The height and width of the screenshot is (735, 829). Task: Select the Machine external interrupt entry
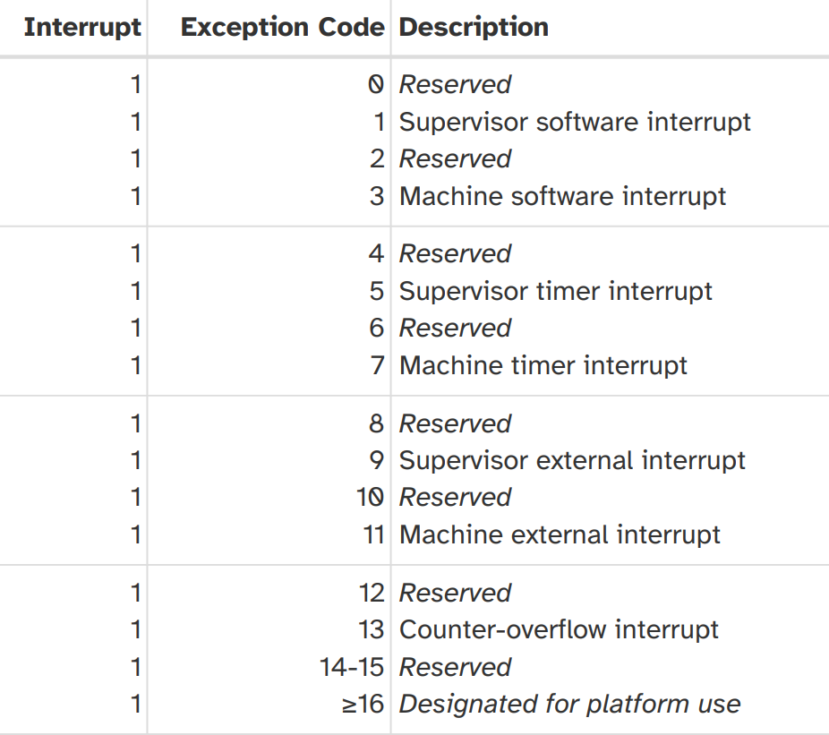(560, 534)
